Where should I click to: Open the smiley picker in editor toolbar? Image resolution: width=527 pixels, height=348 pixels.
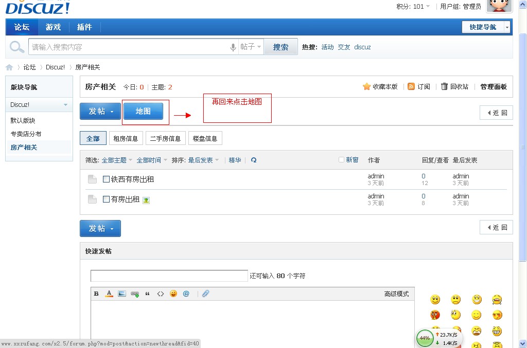[173, 294]
